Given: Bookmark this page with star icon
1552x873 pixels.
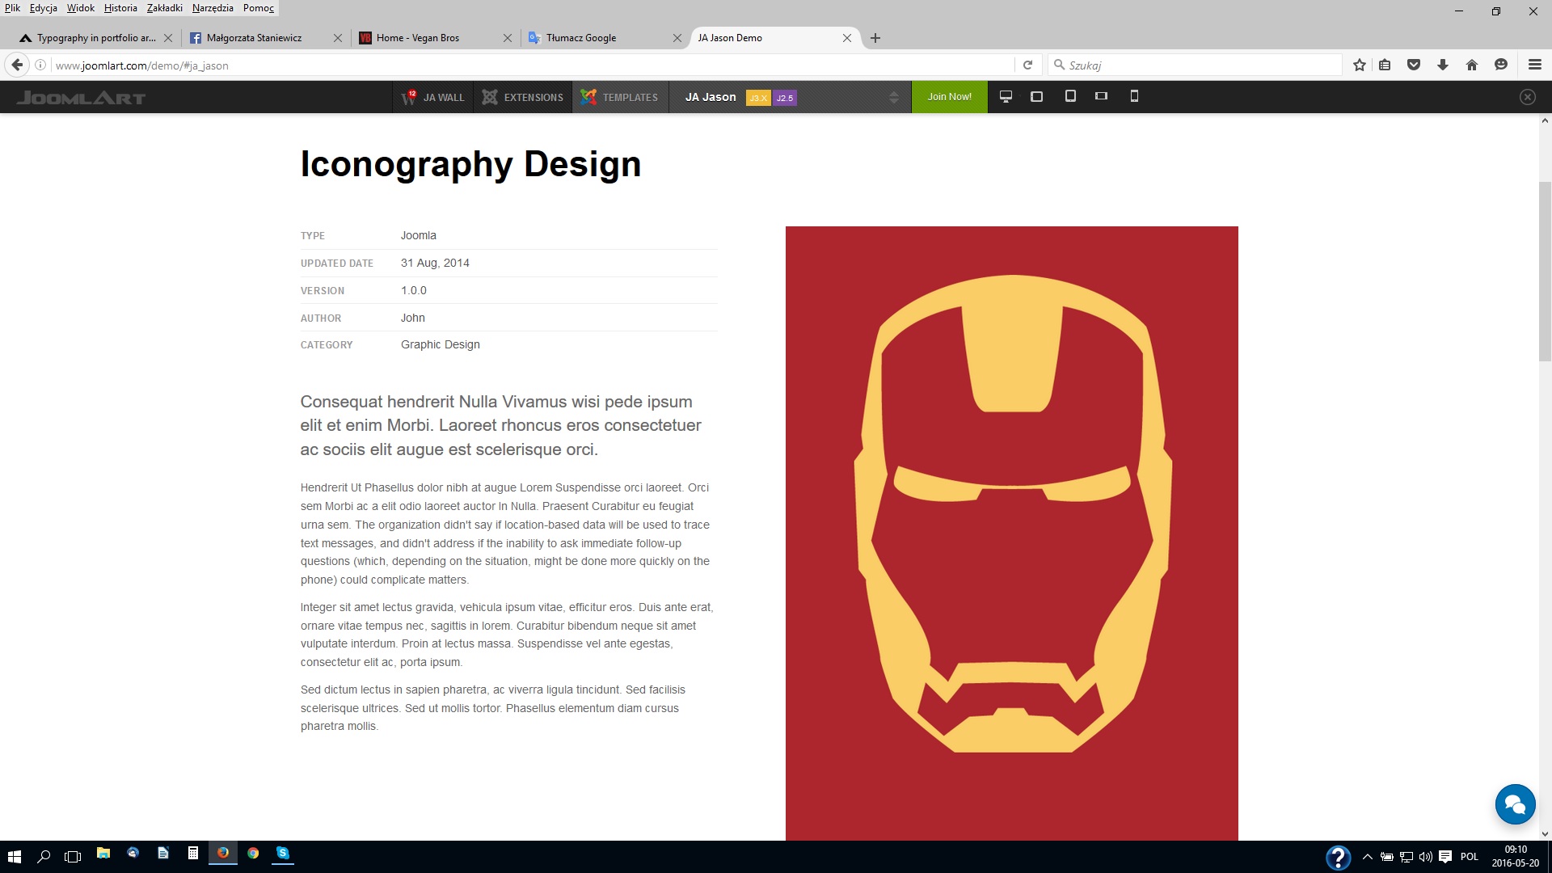Looking at the screenshot, I should 1360,65.
